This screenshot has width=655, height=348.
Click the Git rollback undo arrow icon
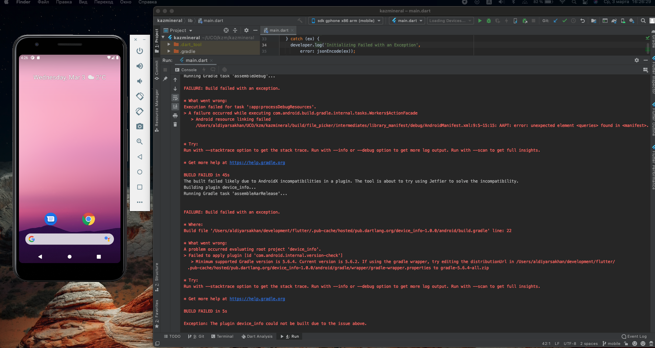click(582, 21)
